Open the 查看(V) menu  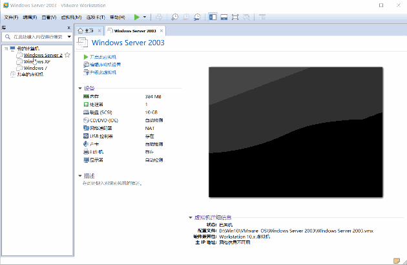pos(49,17)
